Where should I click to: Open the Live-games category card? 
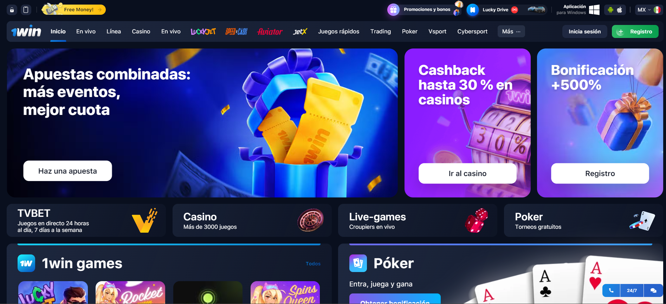pyautogui.click(x=418, y=221)
